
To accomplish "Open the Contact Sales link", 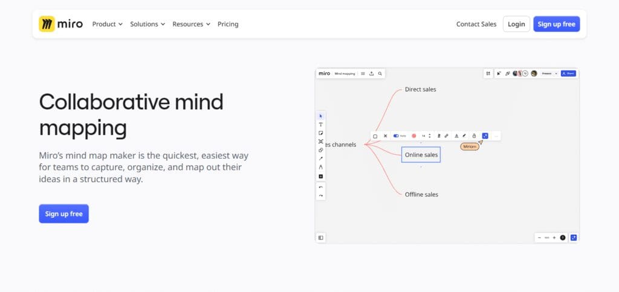I will pyautogui.click(x=476, y=24).
